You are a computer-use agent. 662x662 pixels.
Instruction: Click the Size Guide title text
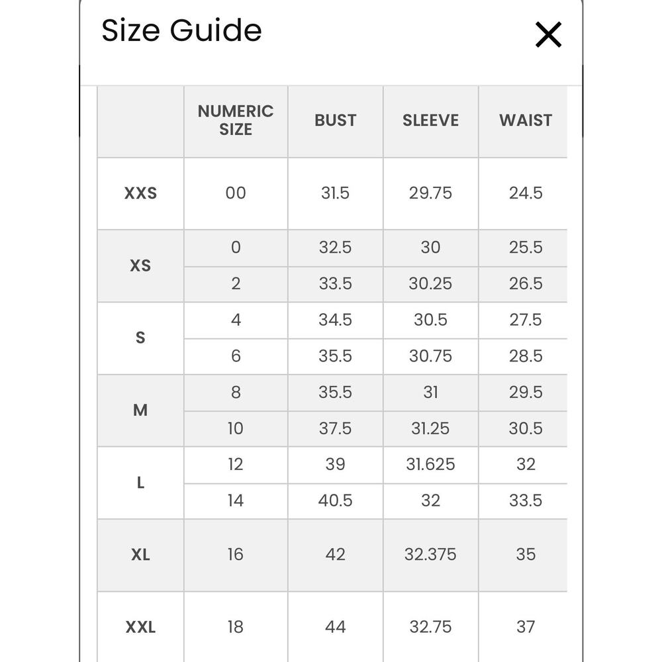(x=181, y=31)
